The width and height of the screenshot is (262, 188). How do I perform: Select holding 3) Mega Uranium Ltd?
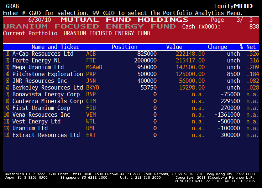click(x=131, y=67)
